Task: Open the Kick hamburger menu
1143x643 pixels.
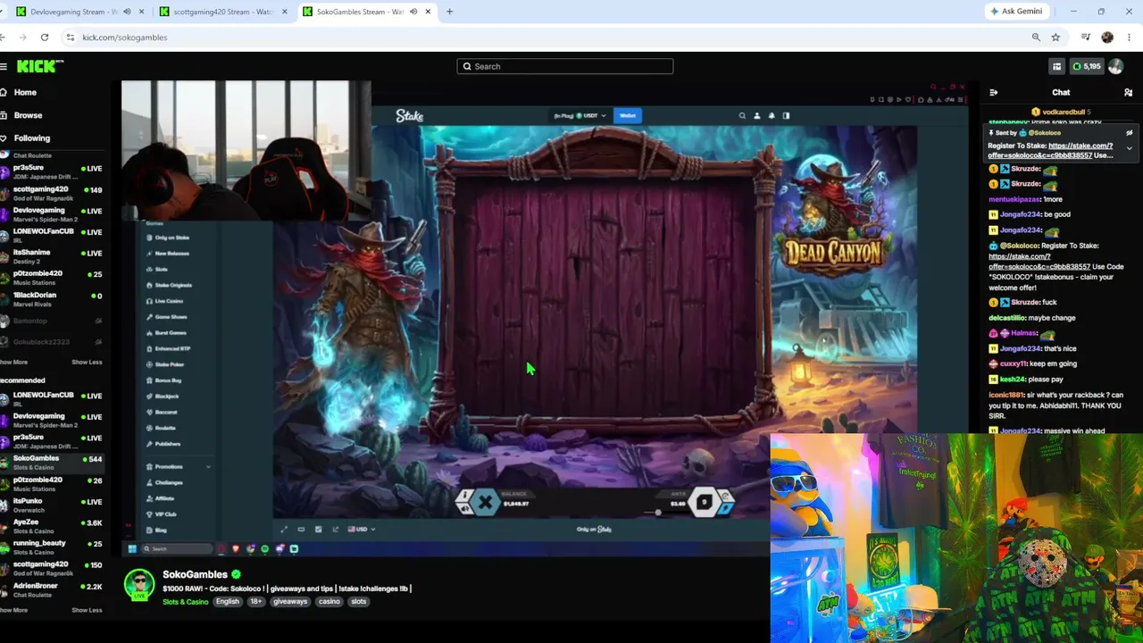Action: click(x=4, y=66)
